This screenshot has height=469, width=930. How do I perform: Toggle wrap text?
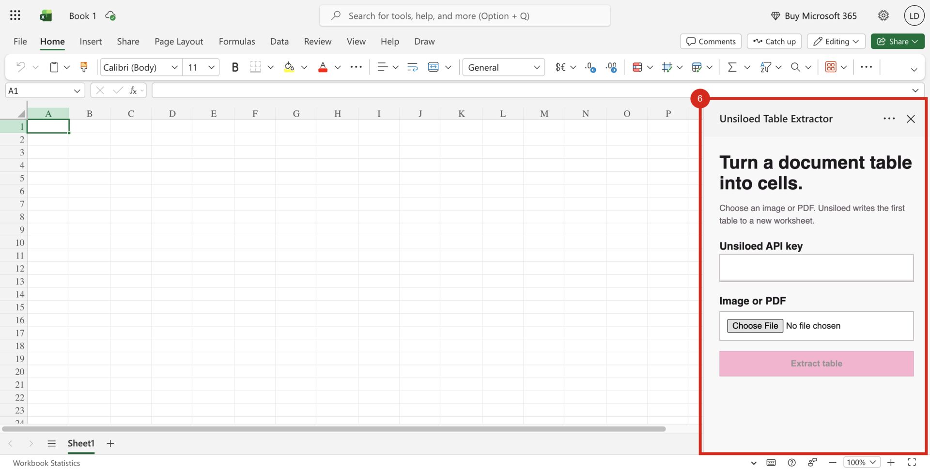pyautogui.click(x=413, y=67)
